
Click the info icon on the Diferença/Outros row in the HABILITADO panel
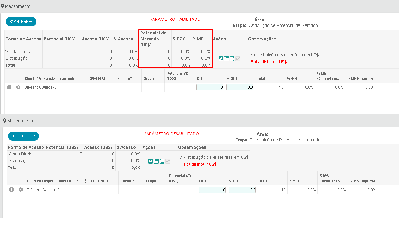9,87
